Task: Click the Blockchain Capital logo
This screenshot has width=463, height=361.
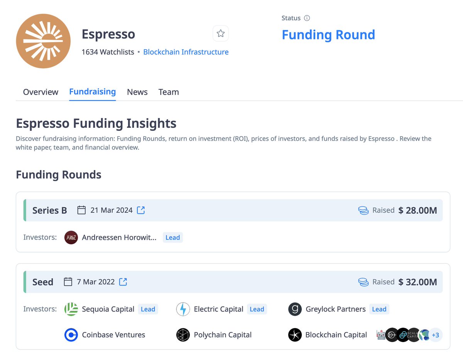Action: pos(295,335)
